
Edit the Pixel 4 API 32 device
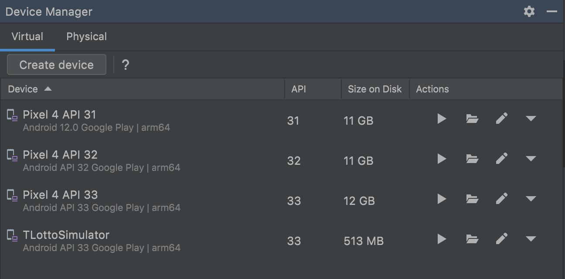click(x=502, y=159)
